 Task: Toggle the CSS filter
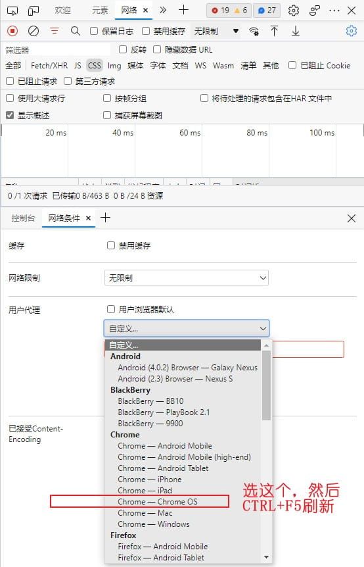point(94,66)
